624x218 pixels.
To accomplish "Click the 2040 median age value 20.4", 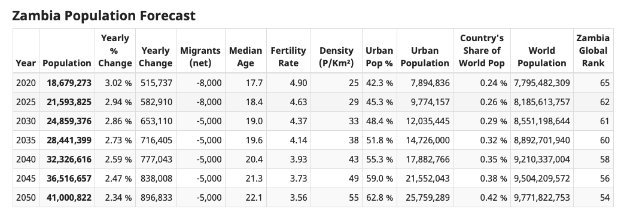I will (x=254, y=159).
